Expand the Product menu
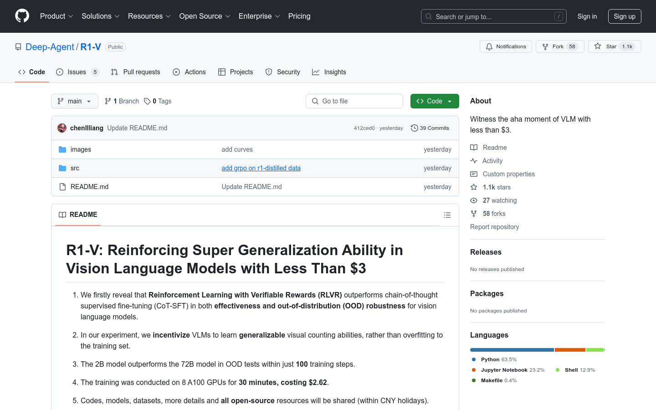The height and width of the screenshot is (410, 656). tap(56, 16)
